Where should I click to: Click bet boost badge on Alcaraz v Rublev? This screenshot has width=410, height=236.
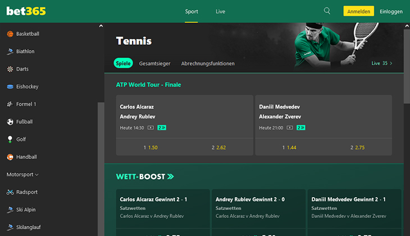click(x=162, y=128)
